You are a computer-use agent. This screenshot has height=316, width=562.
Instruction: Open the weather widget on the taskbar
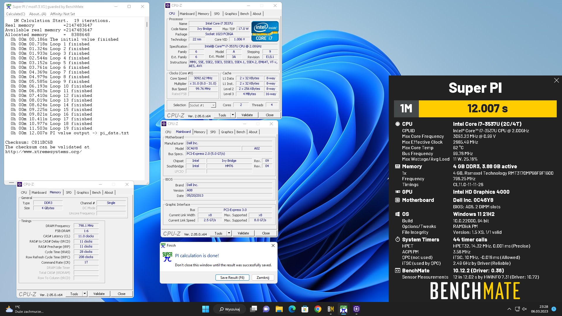(x=25, y=309)
